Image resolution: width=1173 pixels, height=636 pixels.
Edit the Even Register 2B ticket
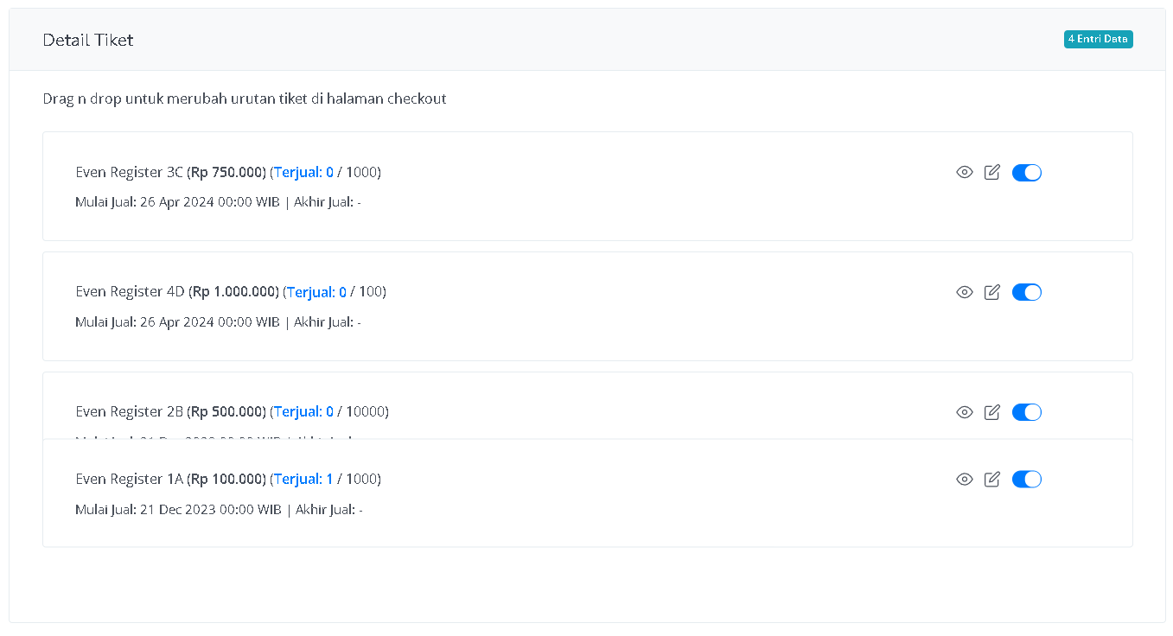point(992,412)
